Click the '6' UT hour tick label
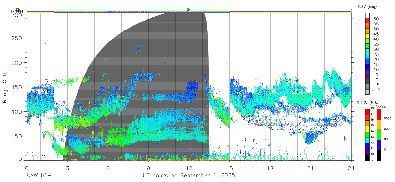395x182 pixels. (x=108, y=168)
